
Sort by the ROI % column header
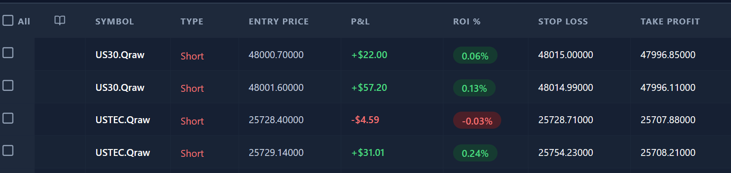[467, 22]
